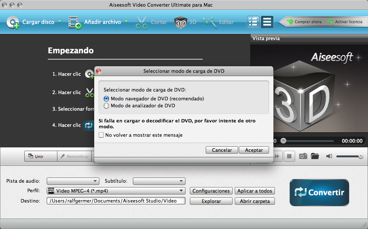Click the Aceptar button in dialog
The image size is (368, 229).
point(254,150)
